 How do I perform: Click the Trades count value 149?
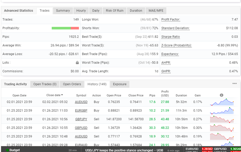pos(76,20)
